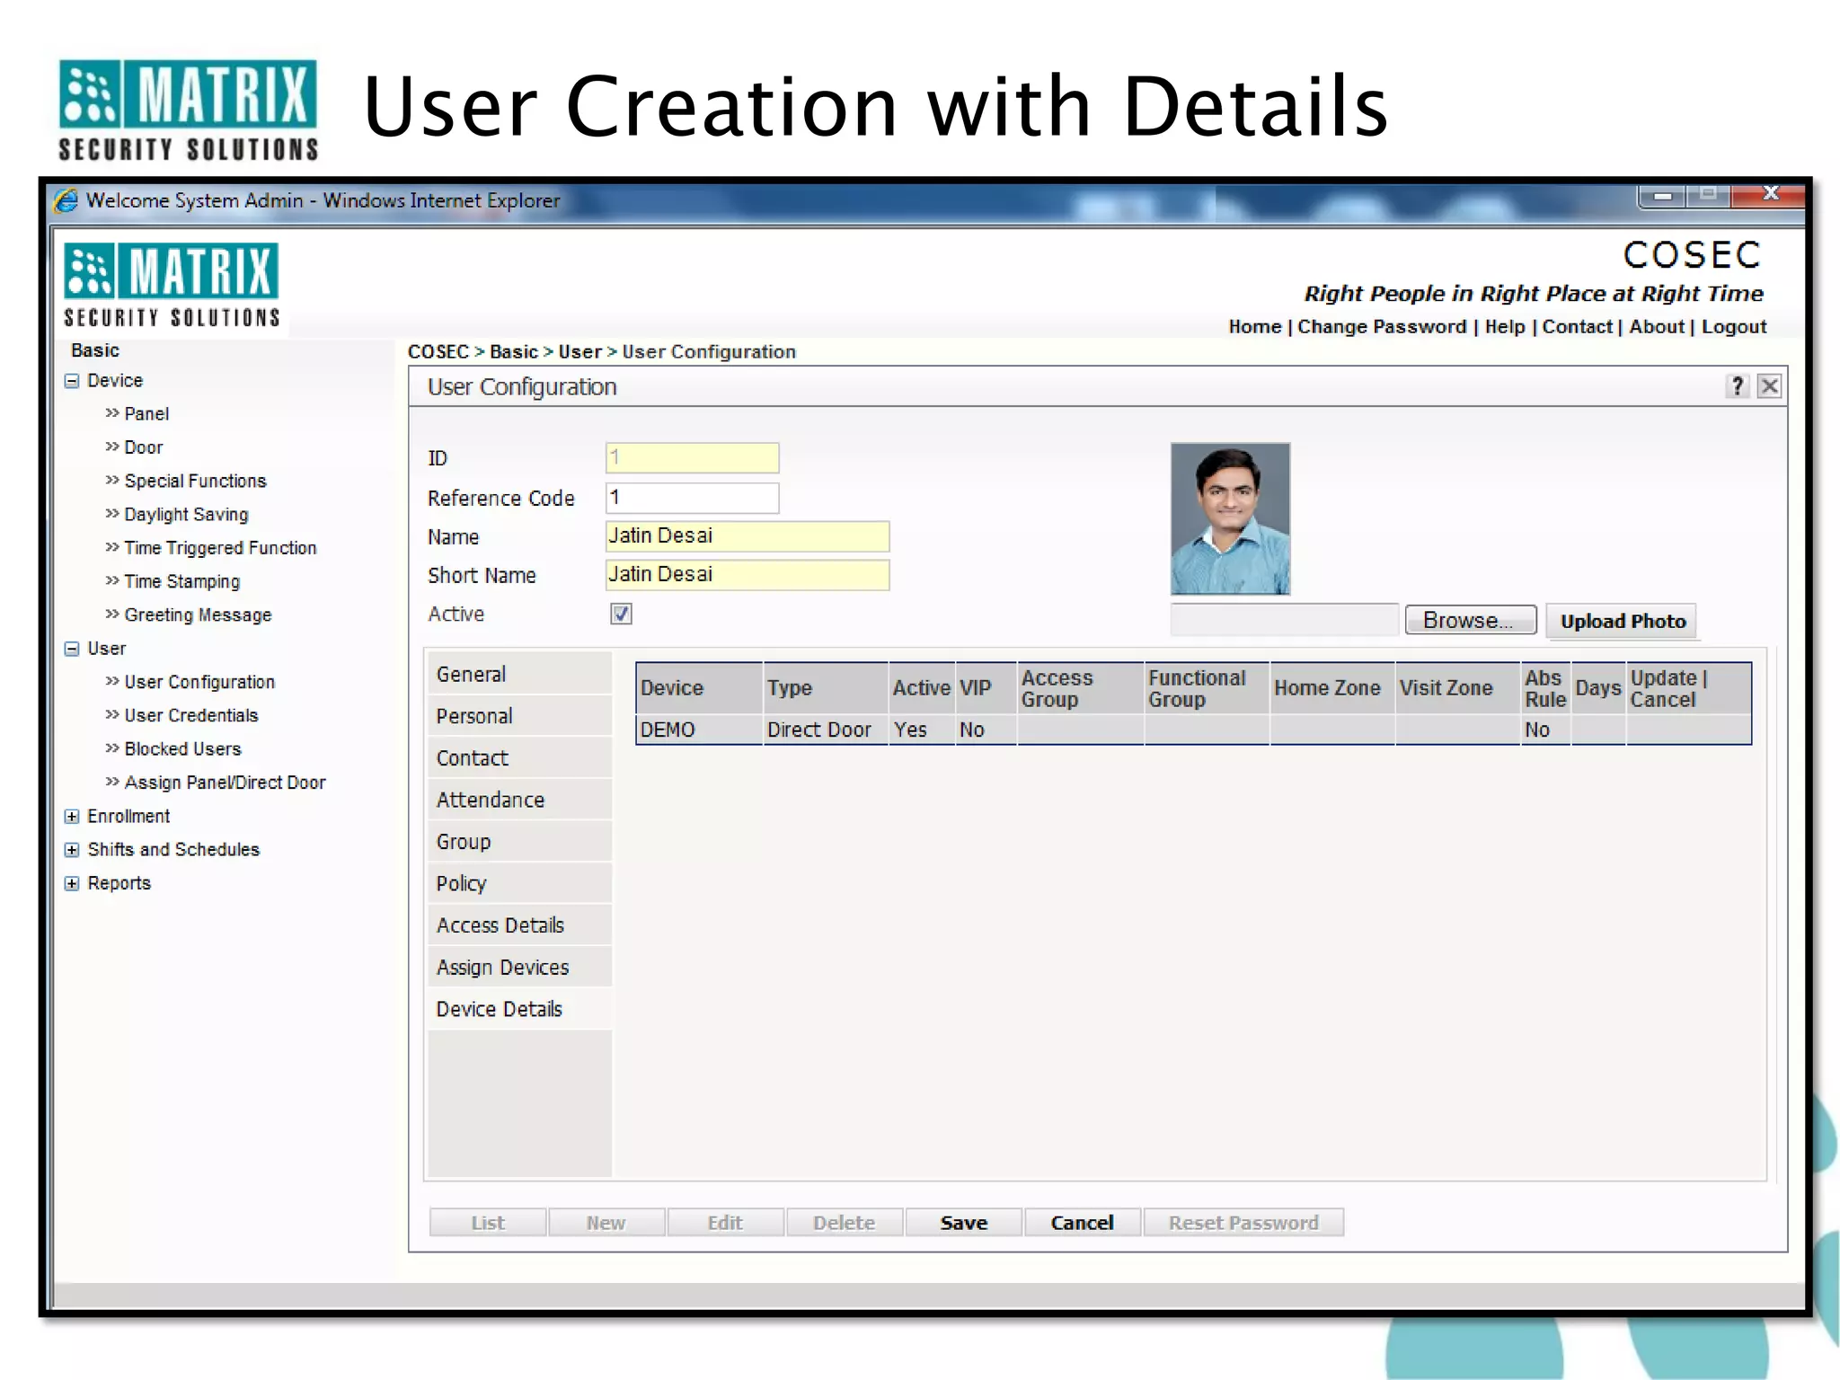Click the New button
This screenshot has height=1380, width=1840.
point(606,1223)
